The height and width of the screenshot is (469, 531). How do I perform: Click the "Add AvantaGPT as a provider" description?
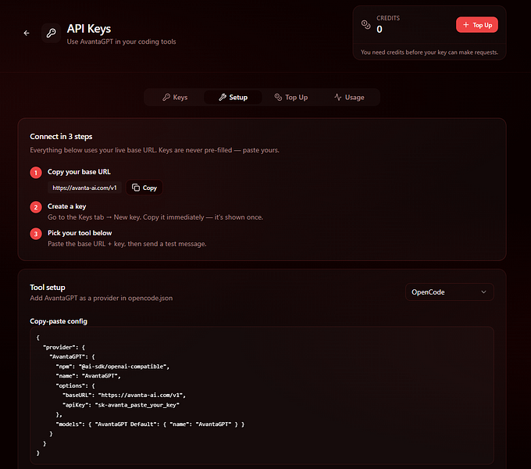click(102, 299)
